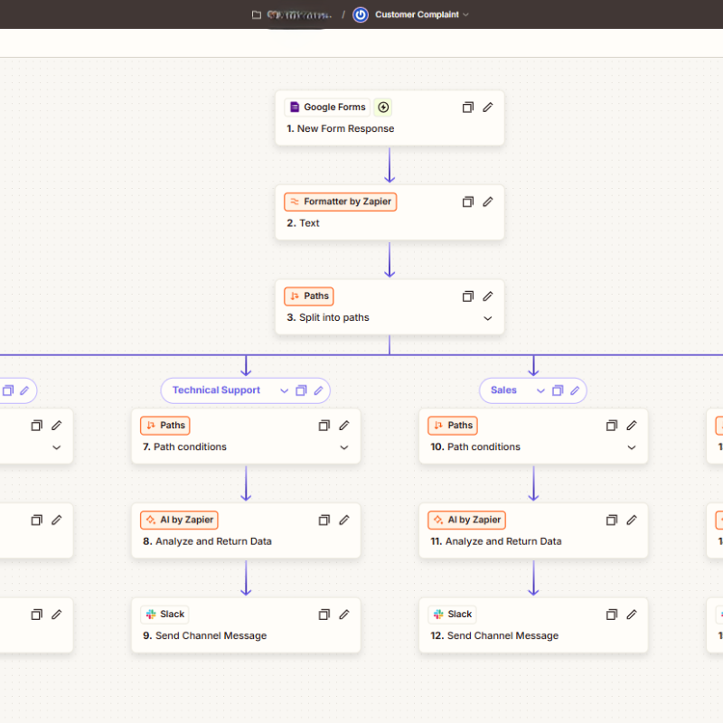This screenshot has width=723, height=723.
Task: Duplicate step 10 Path conditions
Action: pos(612,426)
